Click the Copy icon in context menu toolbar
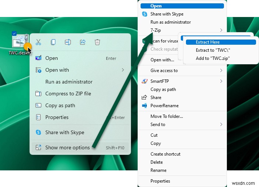The image size is (259, 187). tap(53, 42)
